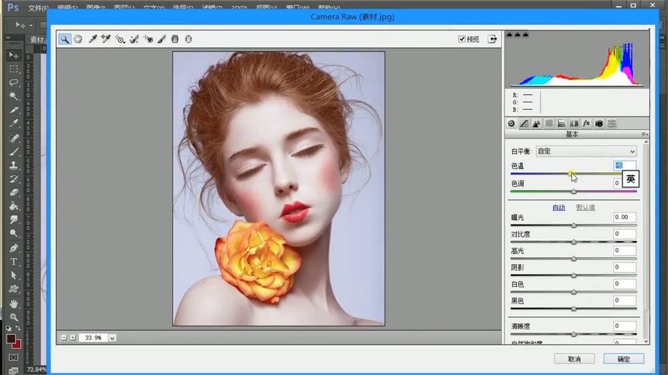Image resolution: width=668 pixels, height=375 pixels.
Task: Uncheck the 预览 preview checkbox
Action: [x=462, y=39]
